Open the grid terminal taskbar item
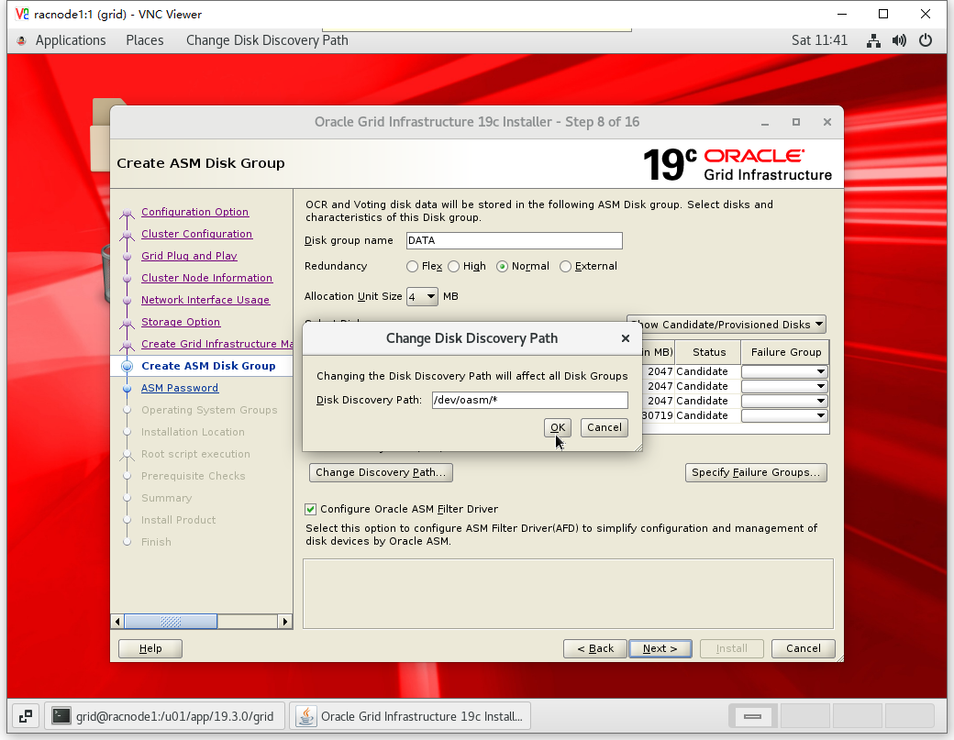This screenshot has width=954, height=740. pos(164,716)
